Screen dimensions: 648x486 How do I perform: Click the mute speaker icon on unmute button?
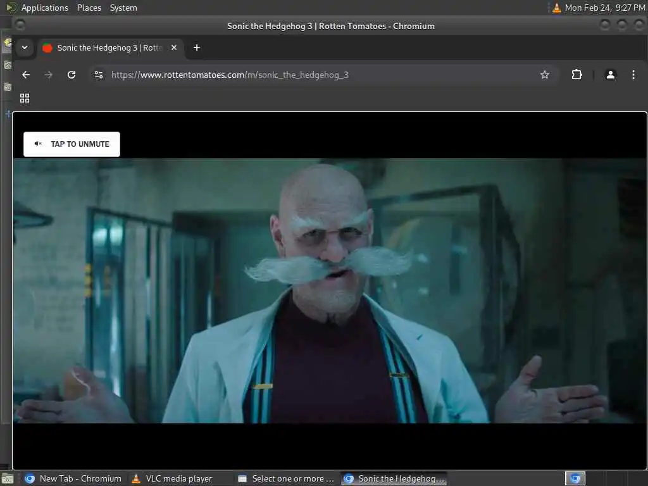(x=38, y=144)
